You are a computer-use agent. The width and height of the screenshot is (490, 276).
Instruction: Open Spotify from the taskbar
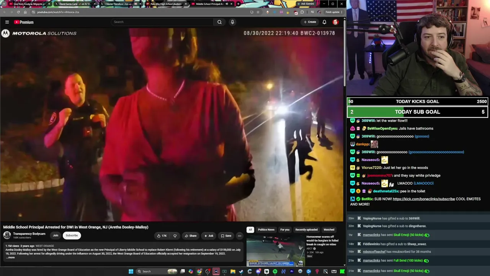click(275, 271)
